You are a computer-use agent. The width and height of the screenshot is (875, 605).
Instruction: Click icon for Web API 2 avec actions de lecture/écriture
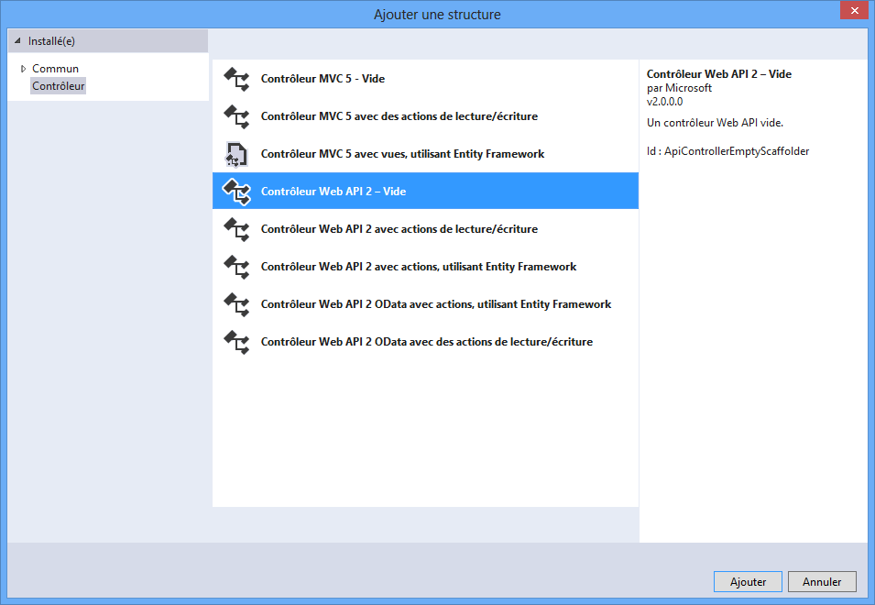(x=236, y=229)
